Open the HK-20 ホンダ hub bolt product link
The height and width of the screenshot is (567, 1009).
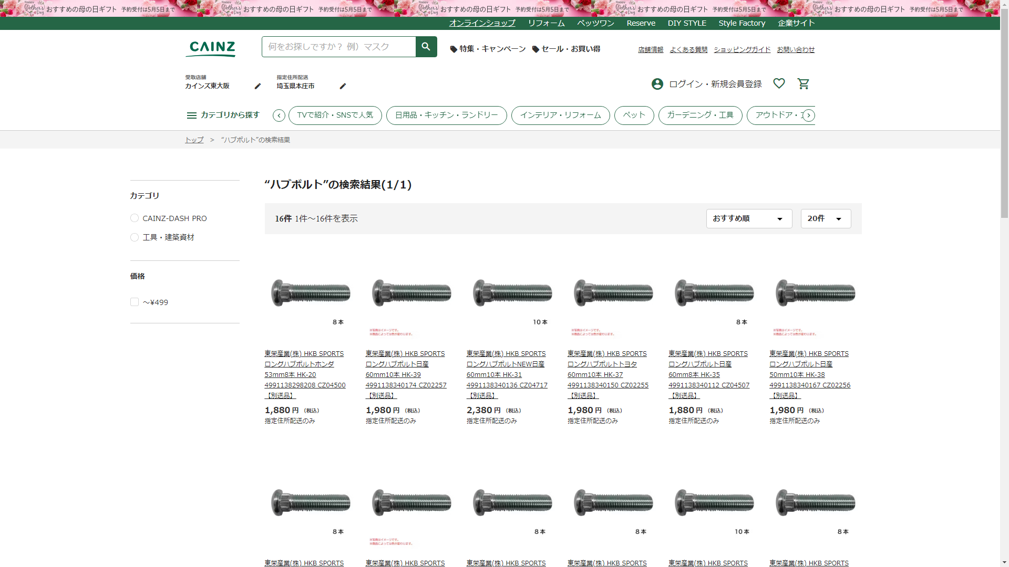tap(305, 374)
